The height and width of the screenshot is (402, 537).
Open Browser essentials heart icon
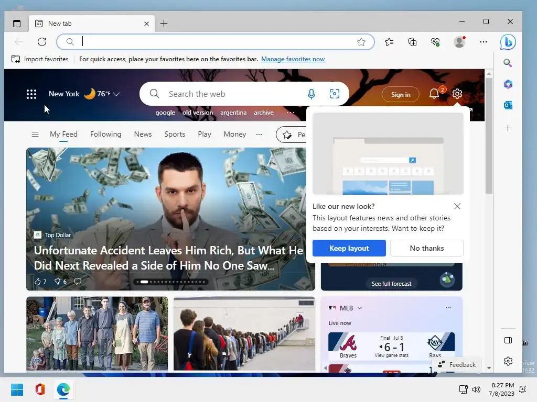435,42
